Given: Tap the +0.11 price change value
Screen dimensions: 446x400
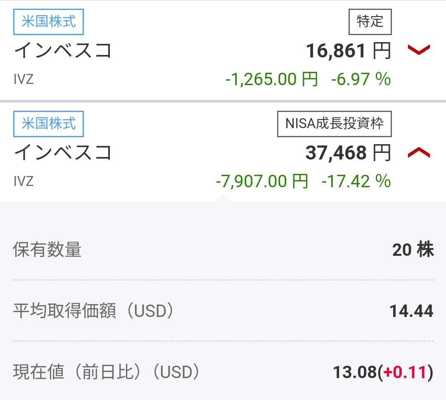Looking at the screenshot, I should point(404,372).
